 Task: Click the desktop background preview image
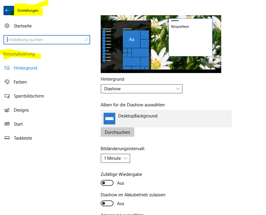(x=161, y=44)
